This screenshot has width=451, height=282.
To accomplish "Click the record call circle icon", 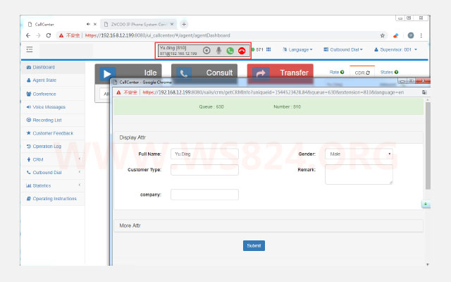I will tap(206, 51).
